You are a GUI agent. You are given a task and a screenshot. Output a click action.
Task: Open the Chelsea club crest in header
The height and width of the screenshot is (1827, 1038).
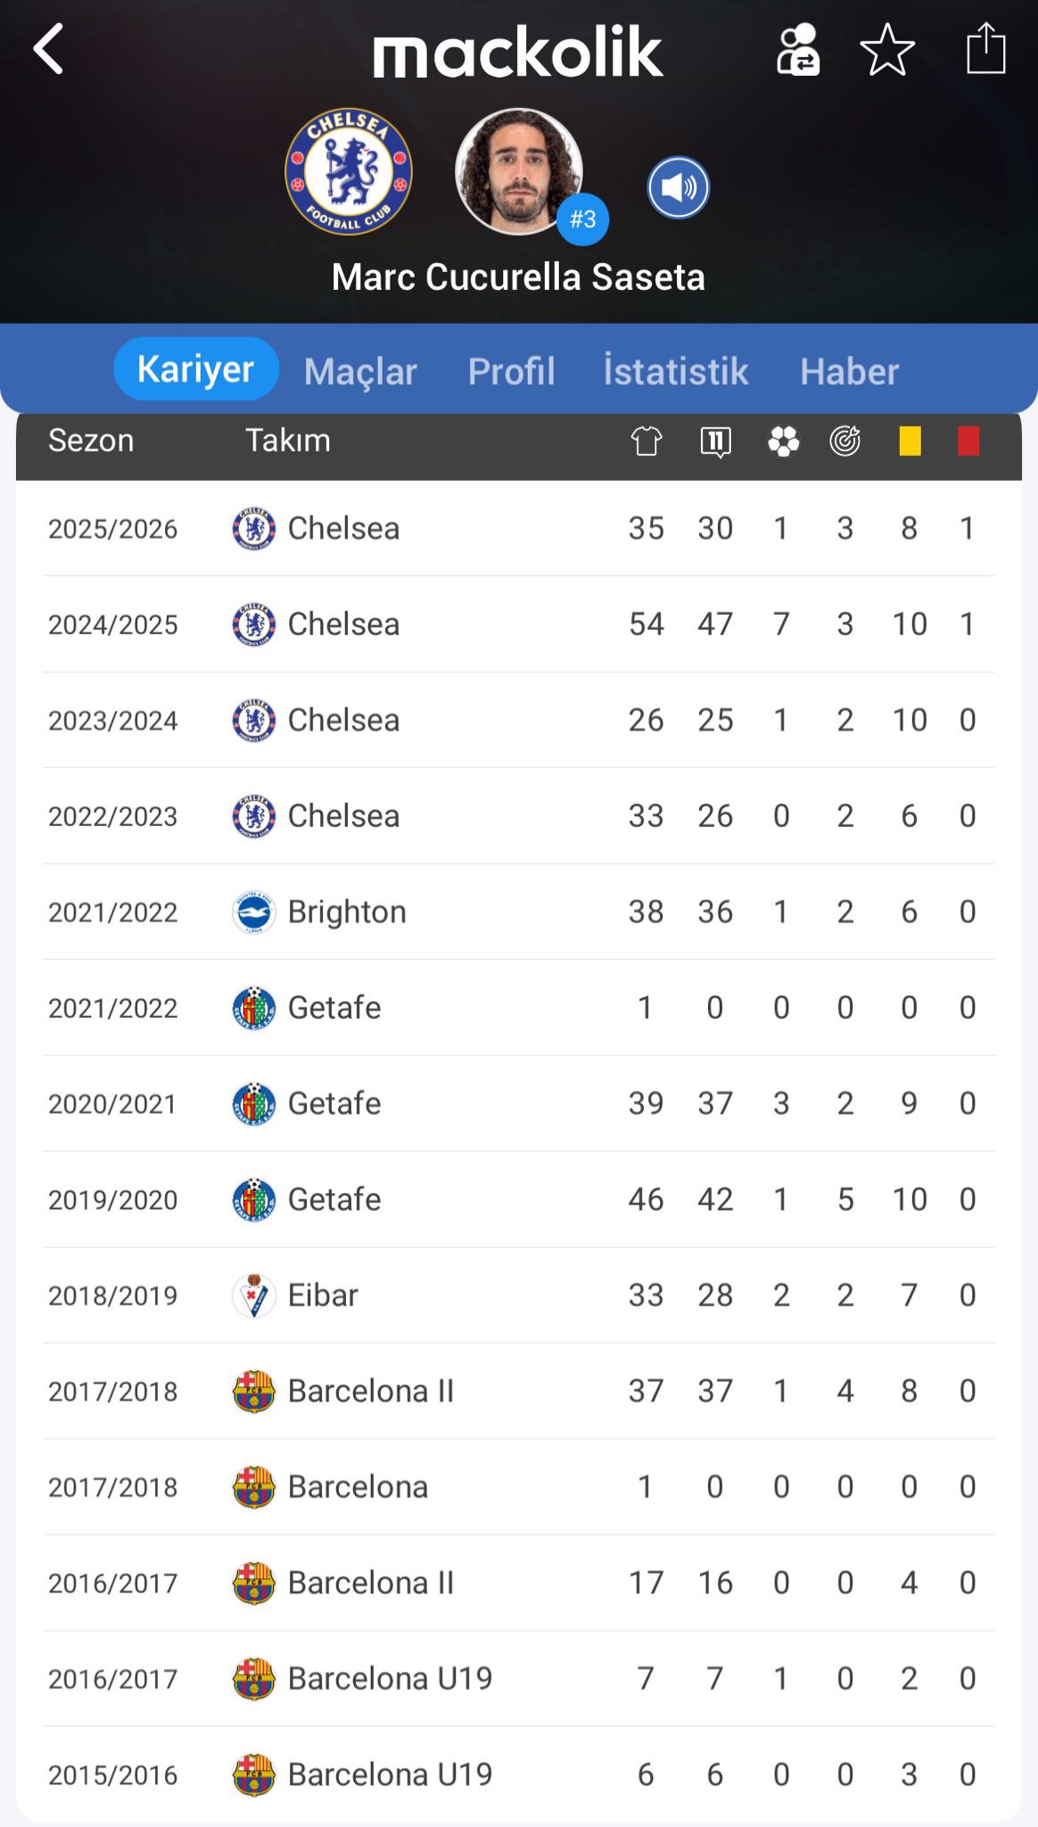point(349,172)
